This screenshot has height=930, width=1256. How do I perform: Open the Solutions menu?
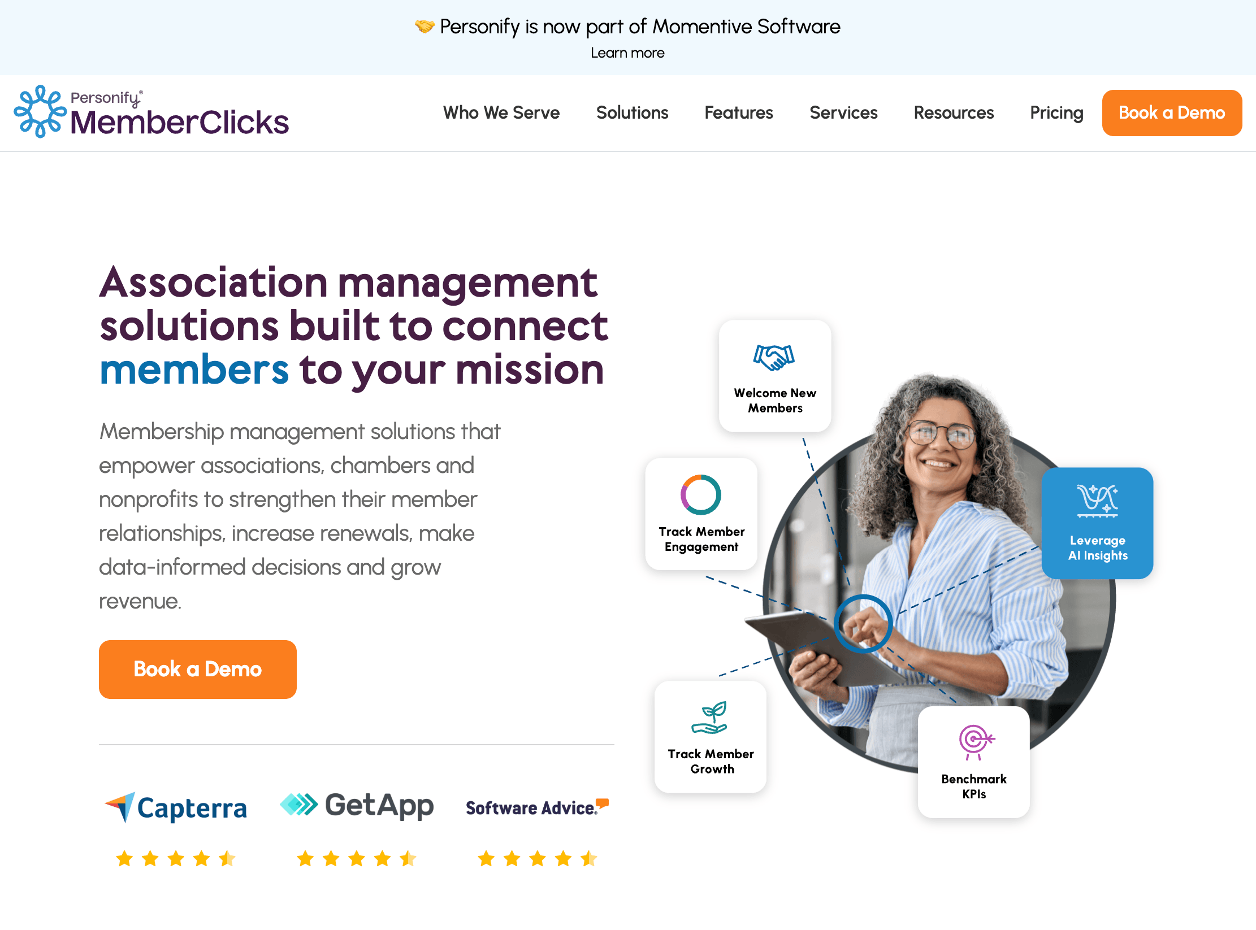tap(632, 112)
